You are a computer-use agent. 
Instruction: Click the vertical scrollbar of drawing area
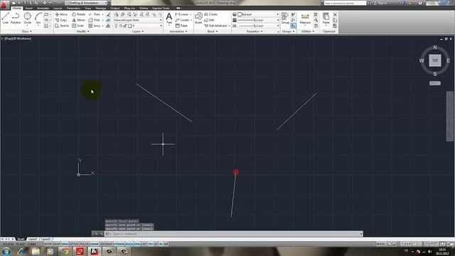coord(450,116)
